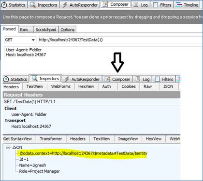Select the TextView request inspector tab

click(35, 86)
